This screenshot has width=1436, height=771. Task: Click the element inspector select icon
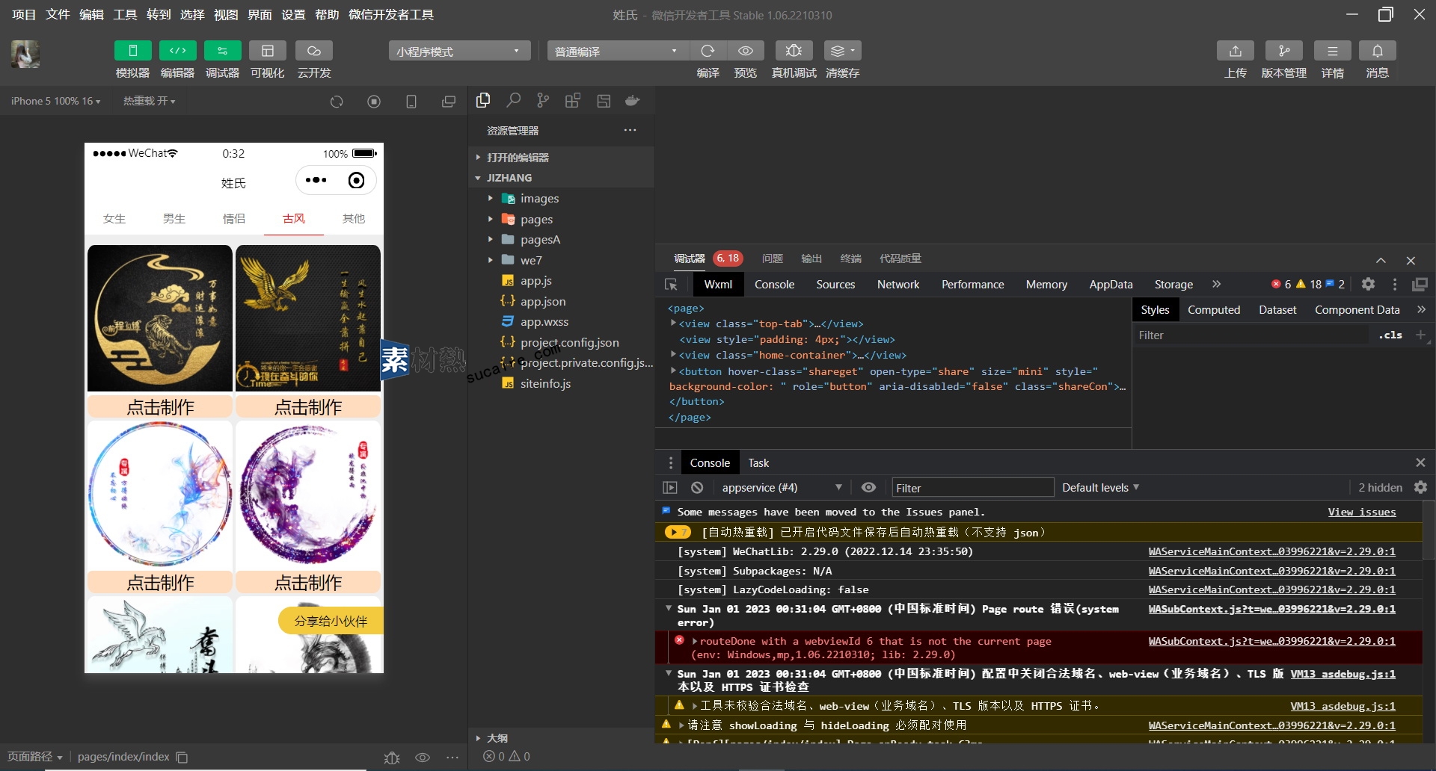click(671, 285)
